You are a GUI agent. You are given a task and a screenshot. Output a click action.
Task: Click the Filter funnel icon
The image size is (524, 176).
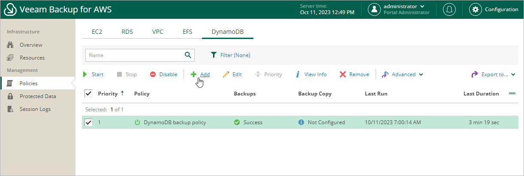click(x=214, y=55)
